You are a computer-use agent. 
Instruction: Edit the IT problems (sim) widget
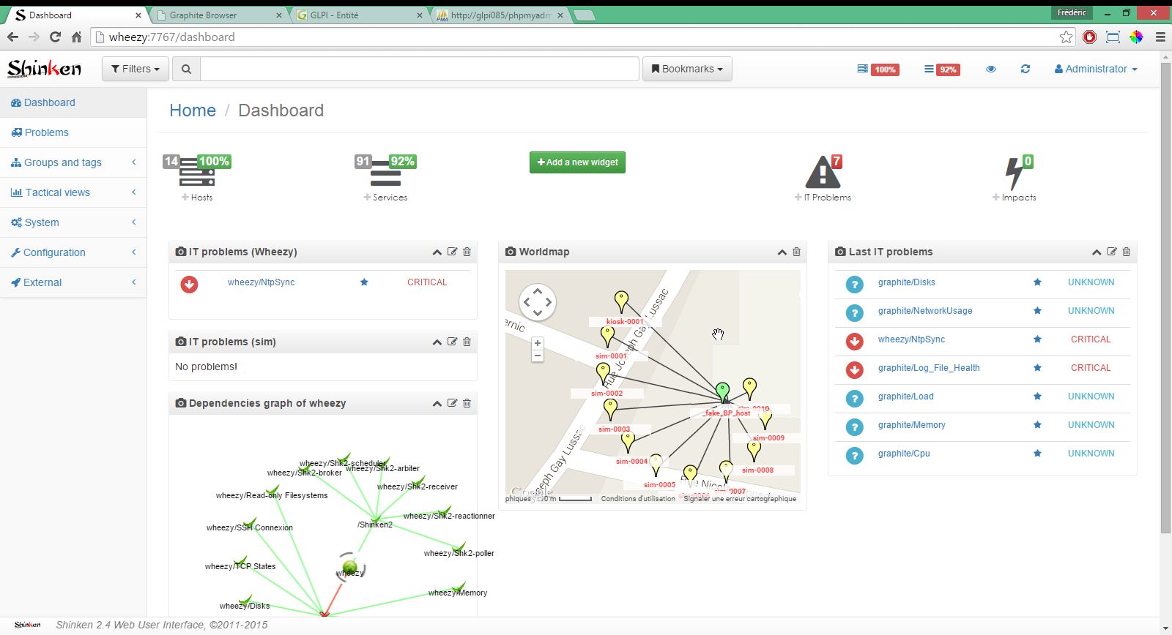point(452,342)
